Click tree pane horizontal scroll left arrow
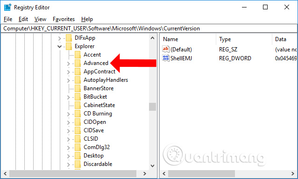298x179 pixels. [5, 173]
